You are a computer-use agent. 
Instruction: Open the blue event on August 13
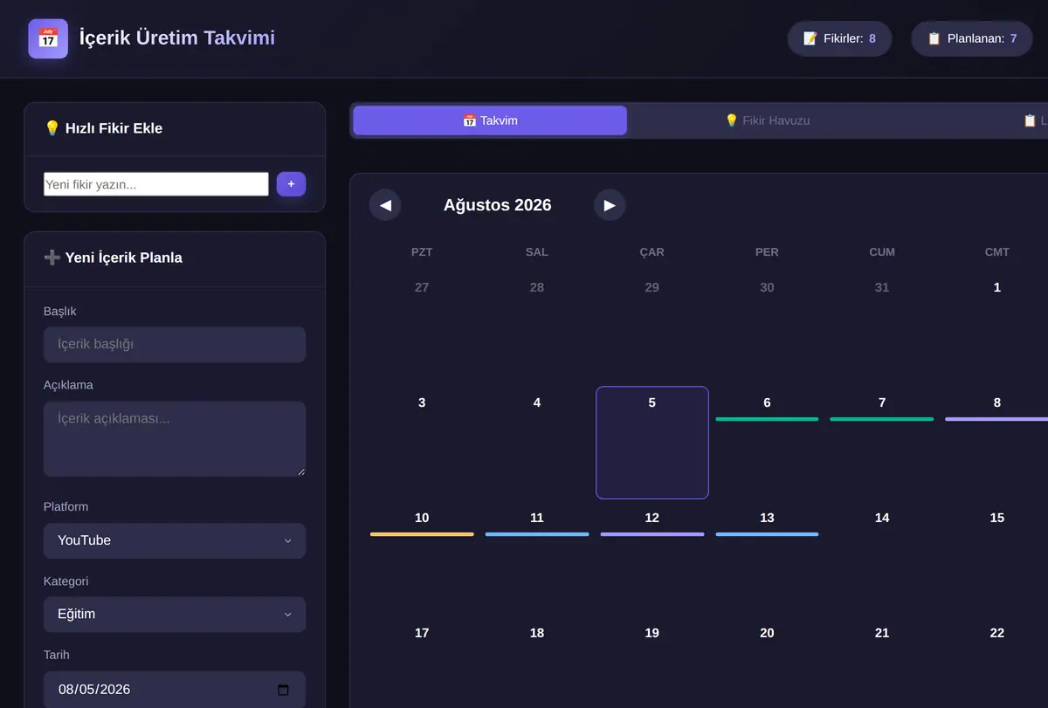(x=767, y=534)
